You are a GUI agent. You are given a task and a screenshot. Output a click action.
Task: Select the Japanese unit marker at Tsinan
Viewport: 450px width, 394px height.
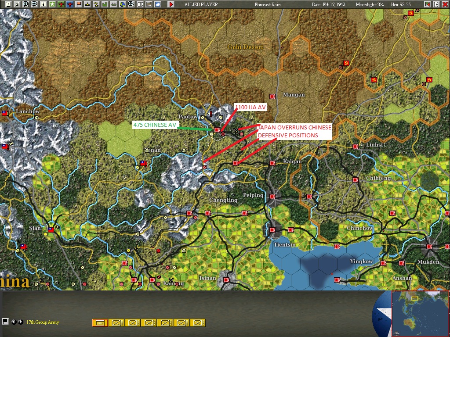226,279
